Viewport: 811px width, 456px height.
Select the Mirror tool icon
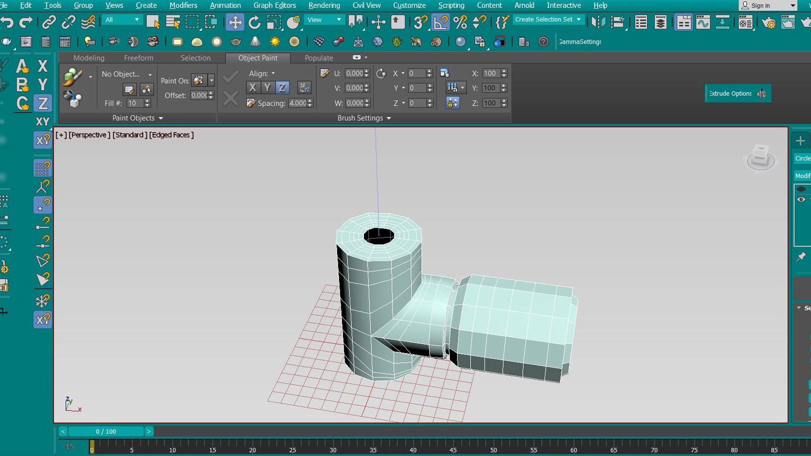point(598,22)
